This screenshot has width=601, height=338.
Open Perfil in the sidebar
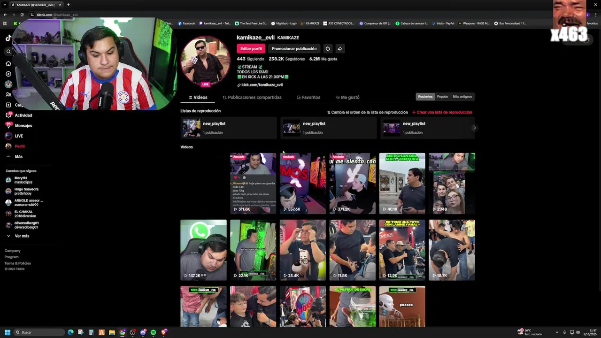[x=15, y=146]
